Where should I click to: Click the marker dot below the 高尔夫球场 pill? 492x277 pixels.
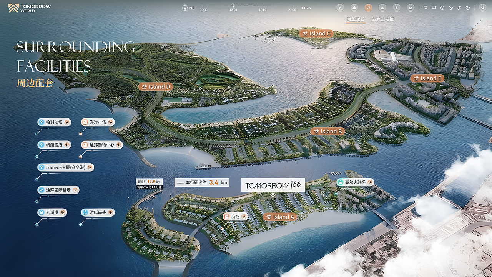pyautogui.click(x=336, y=194)
